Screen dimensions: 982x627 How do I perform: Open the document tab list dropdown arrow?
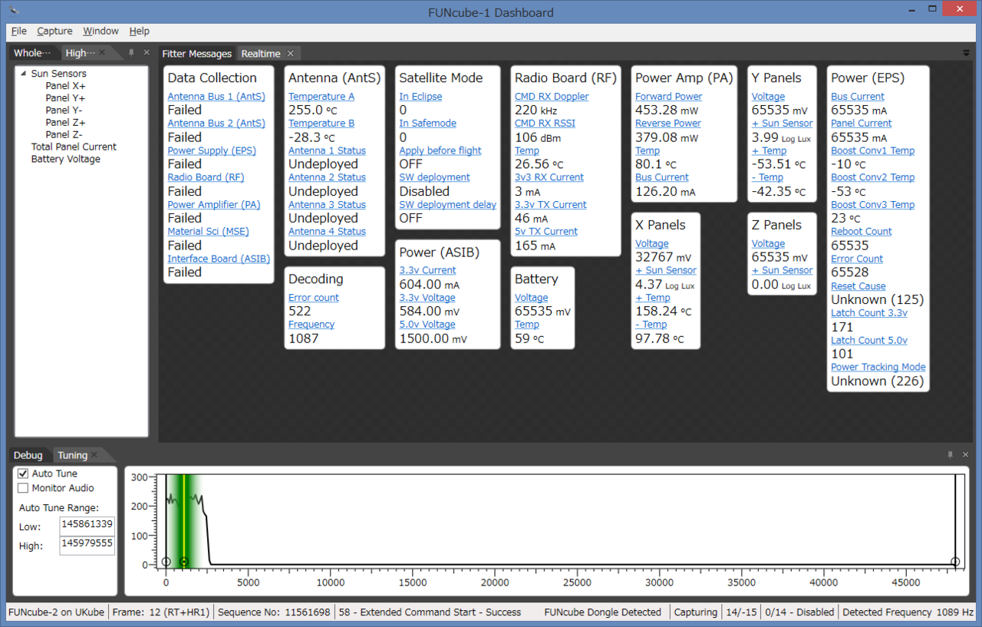[967, 53]
